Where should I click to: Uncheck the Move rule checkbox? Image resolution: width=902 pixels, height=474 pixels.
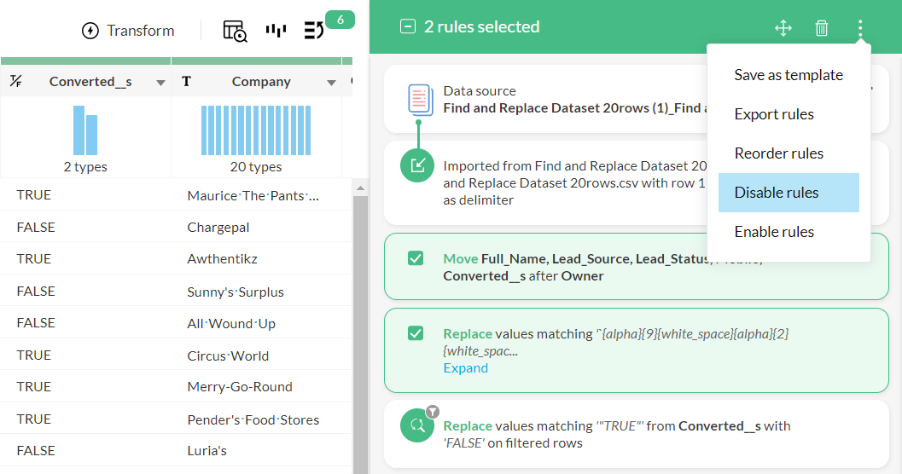click(x=416, y=258)
